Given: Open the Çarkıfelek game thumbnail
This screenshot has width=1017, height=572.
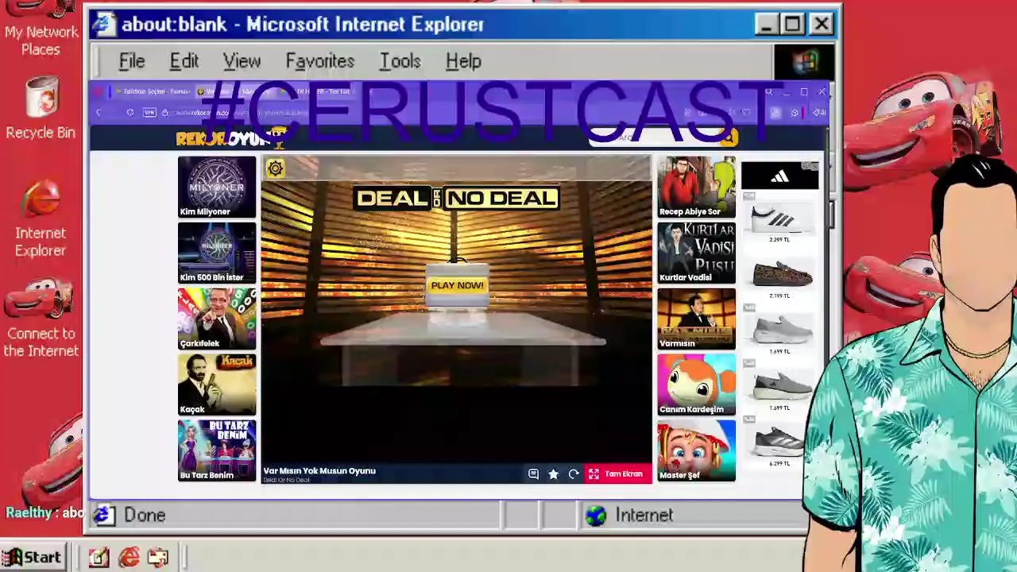Looking at the screenshot, I should click(x=217, y=319).
